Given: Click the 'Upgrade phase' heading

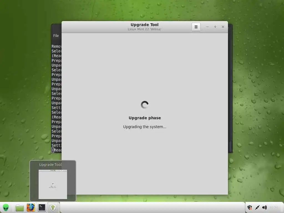Looking at the screenshot, I should click(145, 118).
